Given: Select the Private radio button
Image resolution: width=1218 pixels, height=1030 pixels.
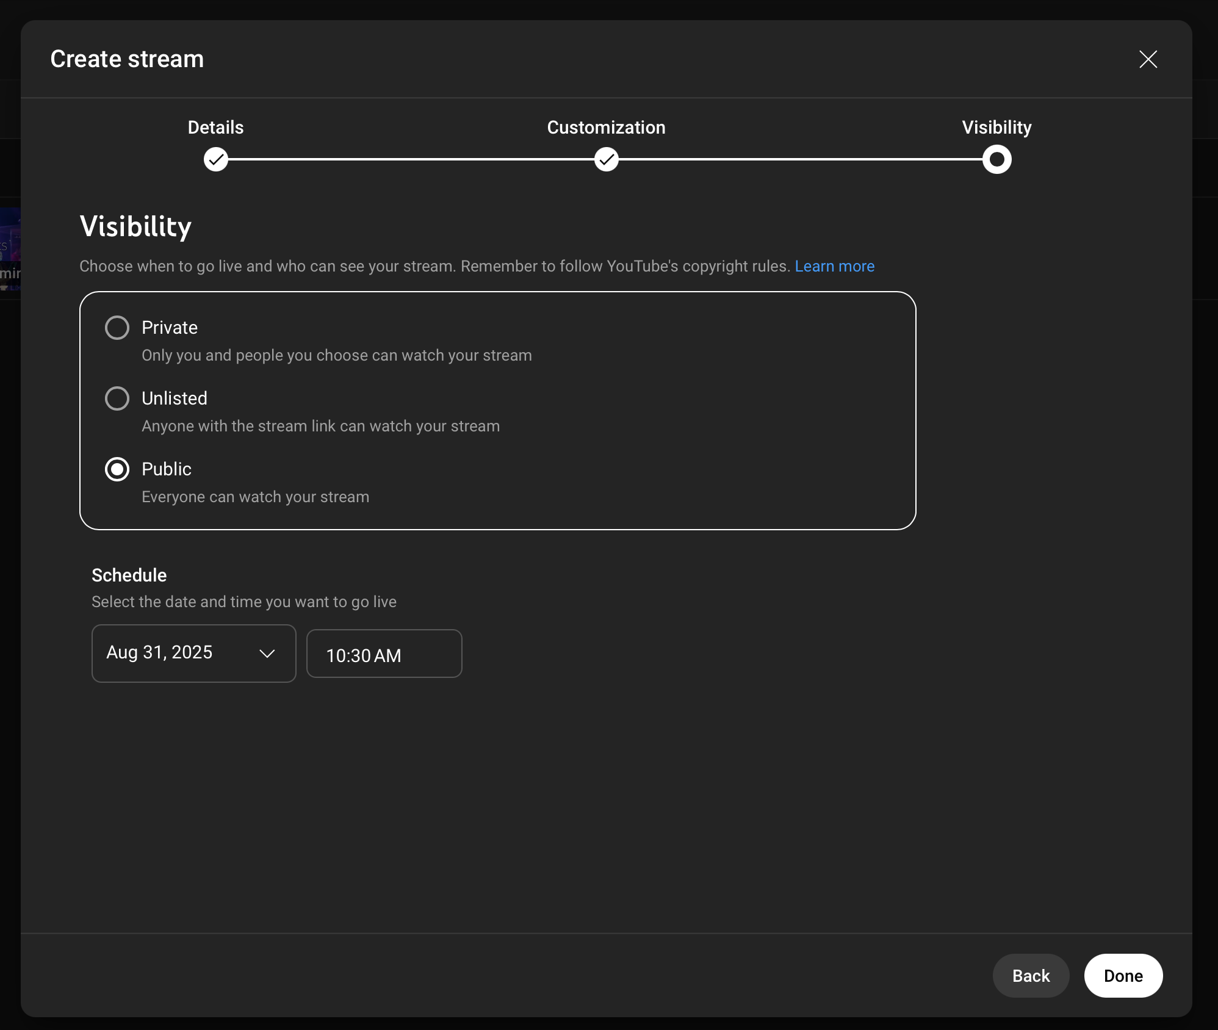Looking at the screenshot, I should (117, 328).
